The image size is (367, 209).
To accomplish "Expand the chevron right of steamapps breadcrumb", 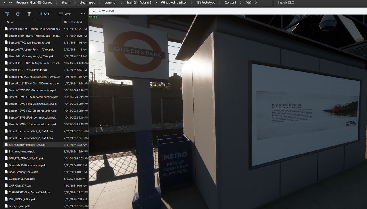I will [99, 3].
